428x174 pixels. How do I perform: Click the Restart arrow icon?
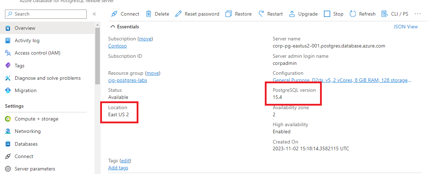pyautogui.click(x=261, y=14)
